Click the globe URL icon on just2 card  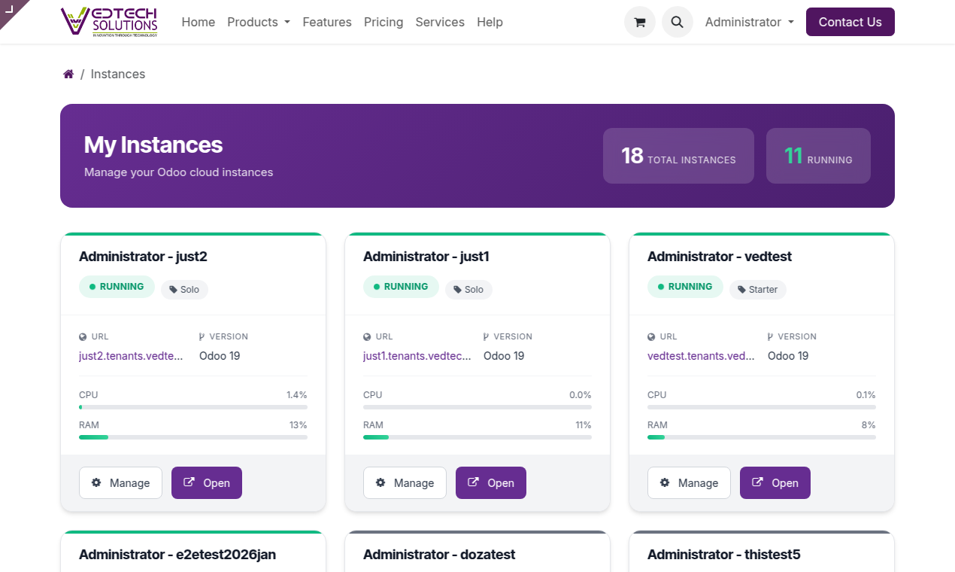pyautogui.click(x=83, y=337)
